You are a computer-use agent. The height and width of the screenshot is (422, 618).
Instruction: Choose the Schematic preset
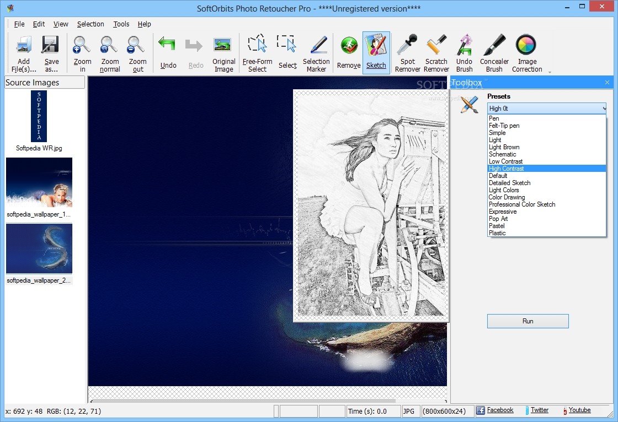tap(547, 154)
